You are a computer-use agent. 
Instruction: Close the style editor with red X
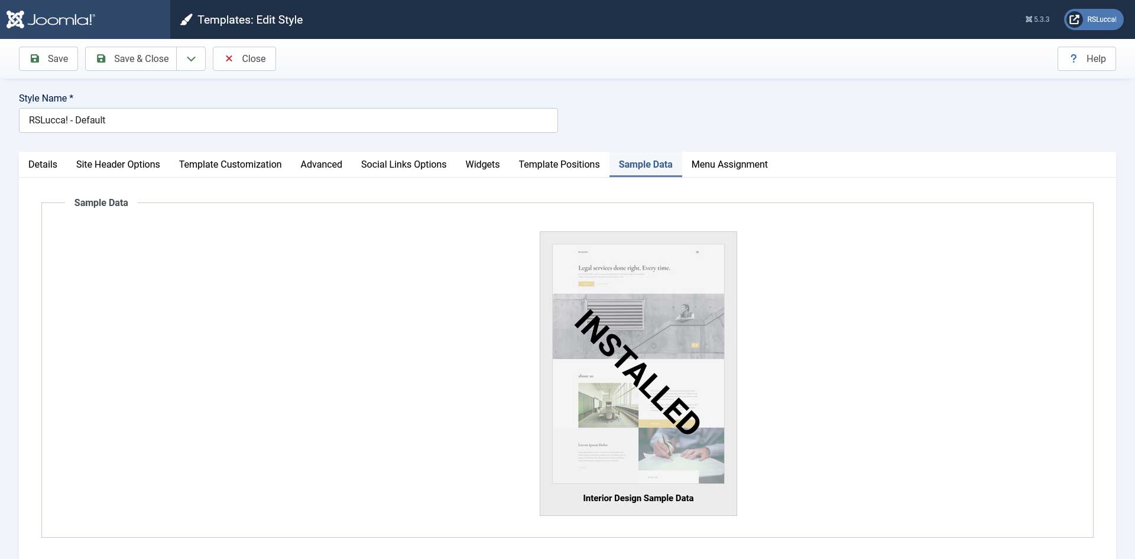click(244, 58)
